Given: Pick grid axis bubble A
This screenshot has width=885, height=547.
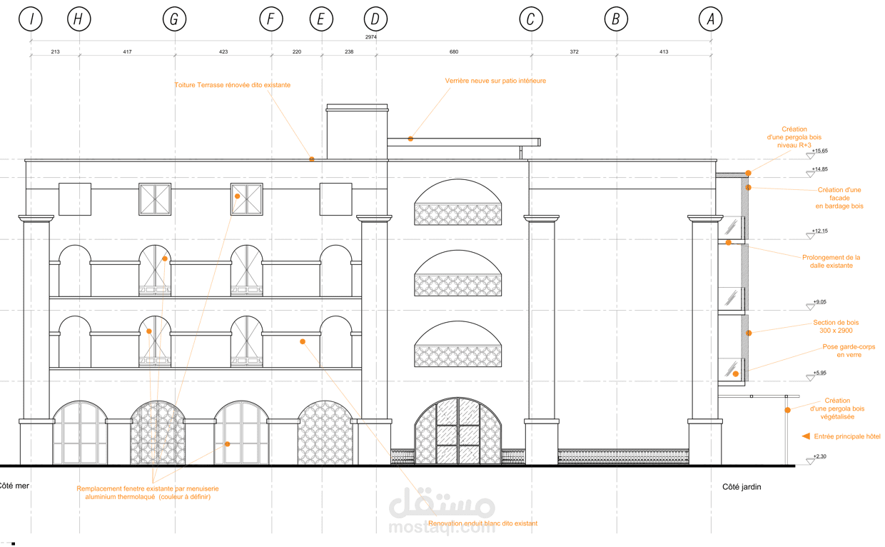Looking at the screenshot, I should (710, 19).
